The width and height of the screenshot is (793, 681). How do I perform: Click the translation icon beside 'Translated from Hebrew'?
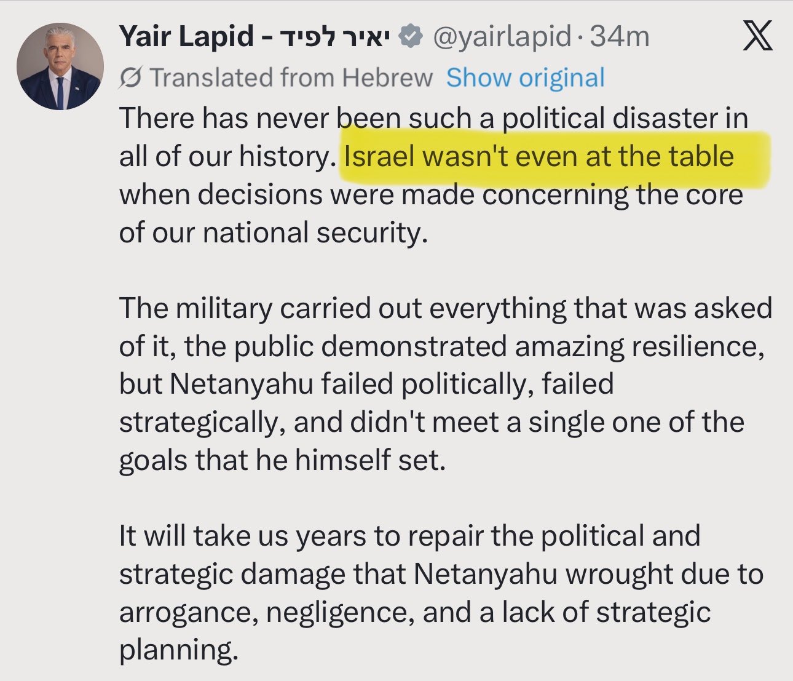[131, 78]
